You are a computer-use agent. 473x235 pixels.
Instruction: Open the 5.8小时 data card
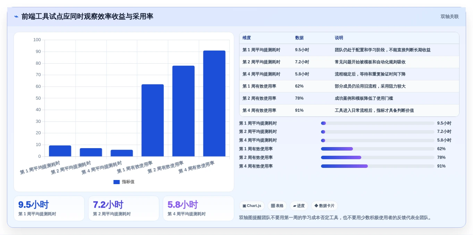tap(199, 208)
